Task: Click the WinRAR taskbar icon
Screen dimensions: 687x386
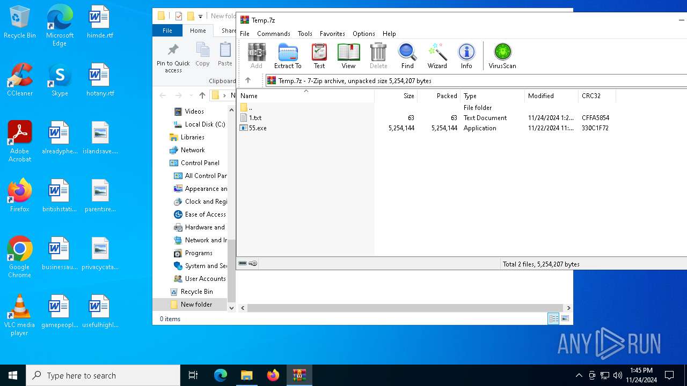Action: click(299, 375)
